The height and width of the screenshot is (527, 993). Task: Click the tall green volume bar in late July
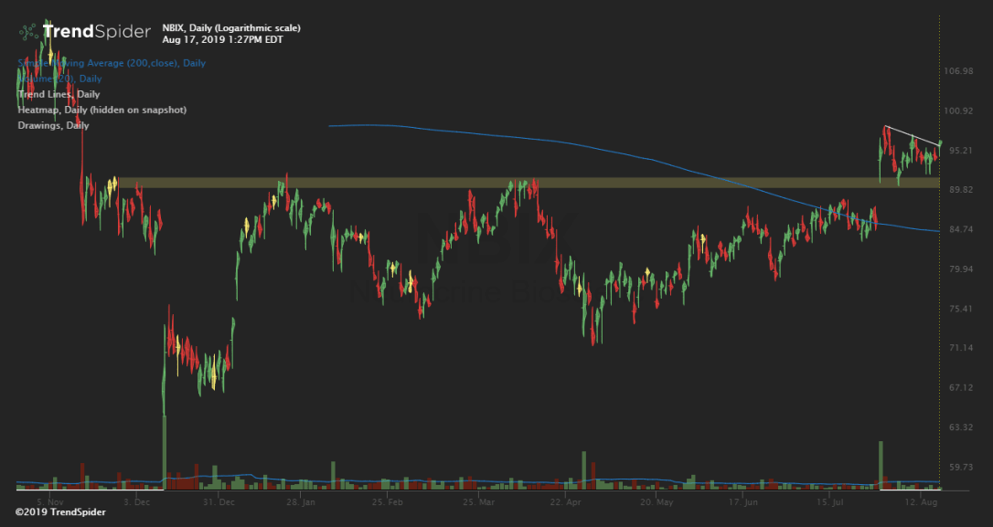pos(881,459)
